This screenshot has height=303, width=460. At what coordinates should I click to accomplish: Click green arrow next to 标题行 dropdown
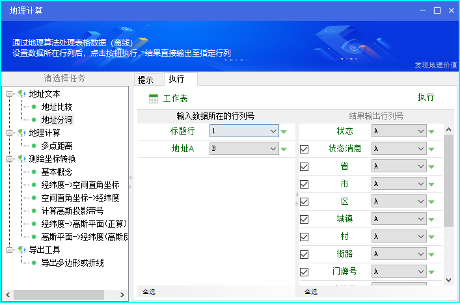pyautogui.click(x=284, y=131)
